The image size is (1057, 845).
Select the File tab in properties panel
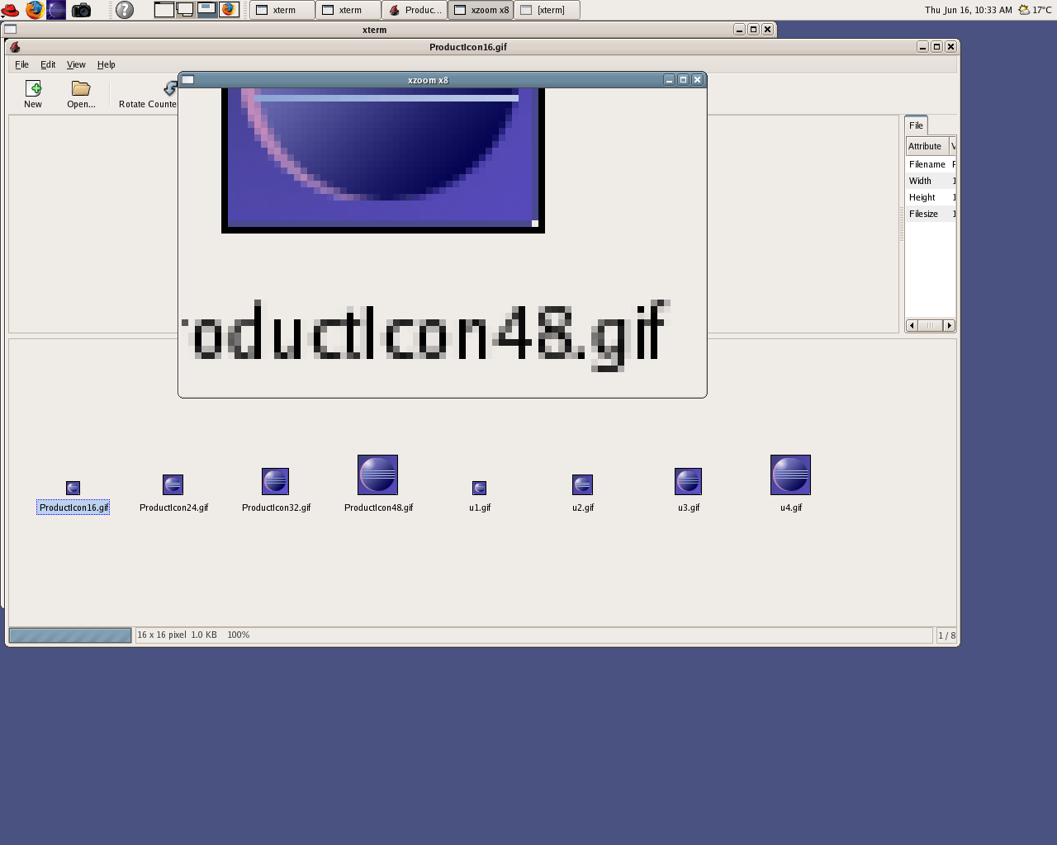click(x=916, y=125)
